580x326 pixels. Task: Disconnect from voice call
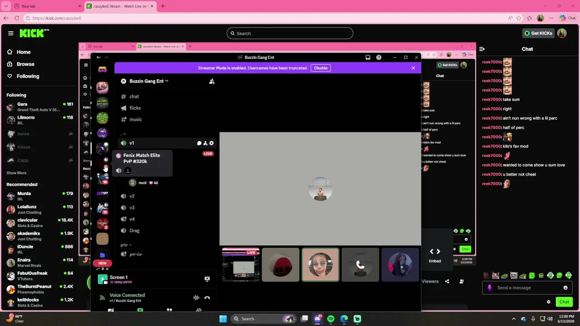(207, 297)
